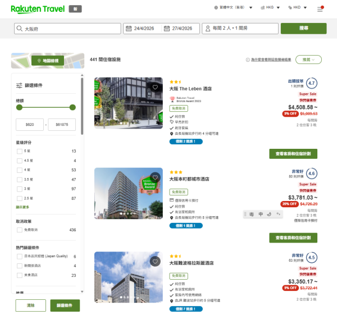
Task: Click the 清除 clear filters button
Action: click(x=30, y=305)
